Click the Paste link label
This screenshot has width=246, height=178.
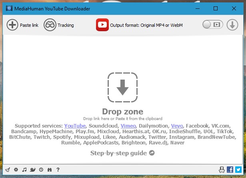(29, 25)
